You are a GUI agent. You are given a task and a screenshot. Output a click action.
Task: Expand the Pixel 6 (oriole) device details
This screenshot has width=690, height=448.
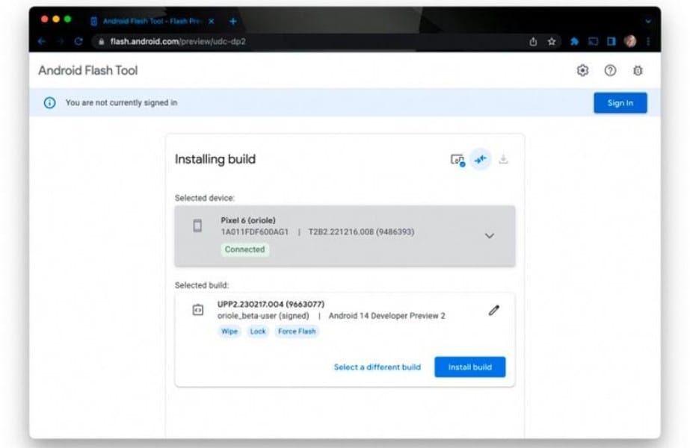coord(489,236)
